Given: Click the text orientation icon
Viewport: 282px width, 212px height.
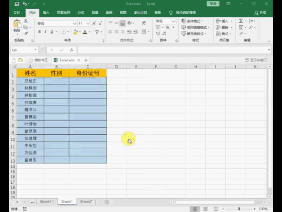Looking at the screenshot, I should [x=130, y=23].
